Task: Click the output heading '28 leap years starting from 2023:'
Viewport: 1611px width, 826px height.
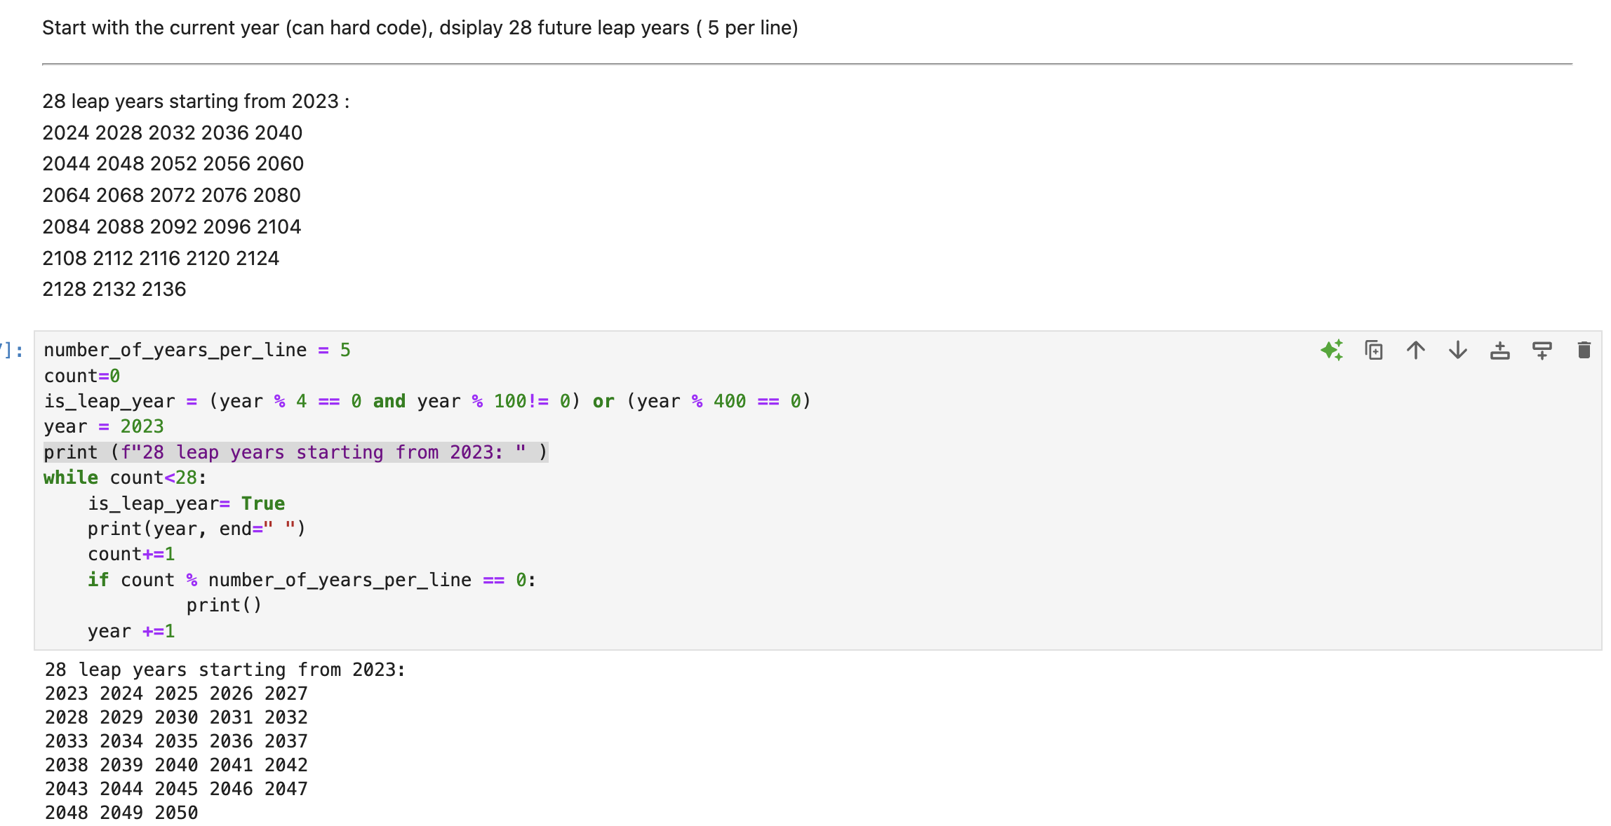Action: tap(225, 670)
